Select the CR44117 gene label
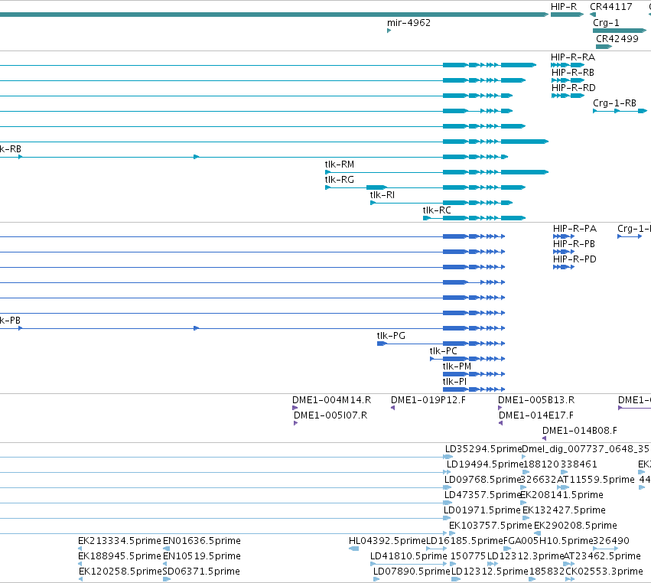The height and width of the screenshot is (583, 651). click(x=611, y=7)
